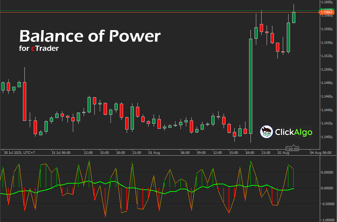Click the 1.1520 price axis label
Viewport: 337px width, 222px height.
tap(327, 56)
